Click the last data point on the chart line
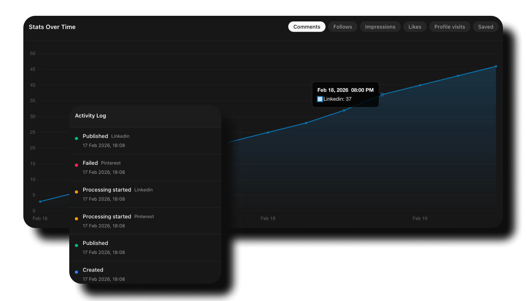Viewport: 527px width, 301px height. [496, 66]
